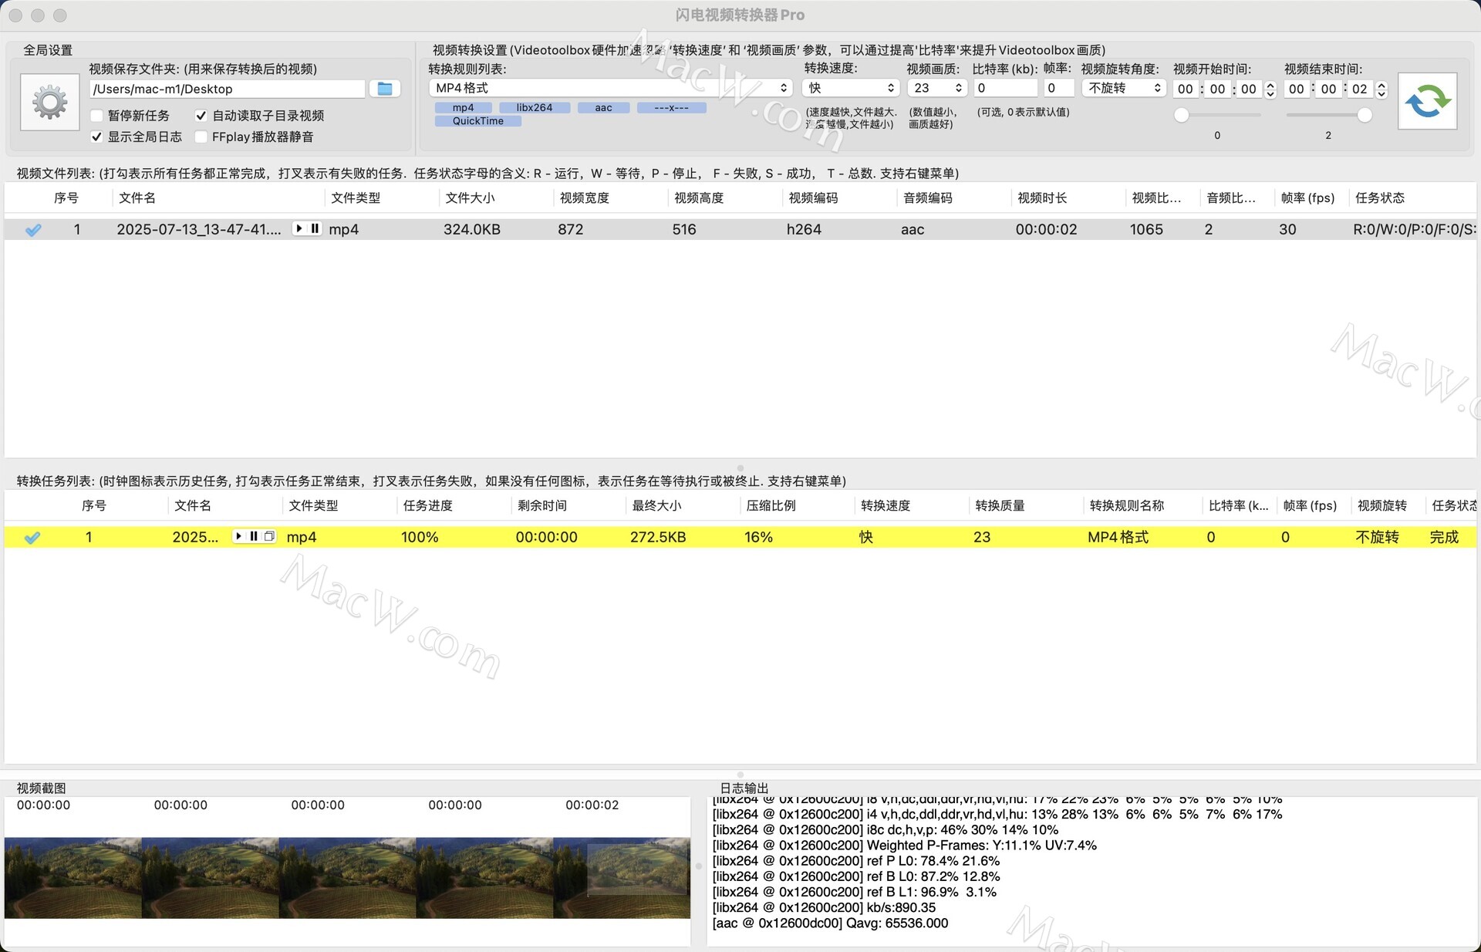The width and height of the screenshot is (1481, 952).
Task: Click the save folder path field
Action: tap(227, 89)
